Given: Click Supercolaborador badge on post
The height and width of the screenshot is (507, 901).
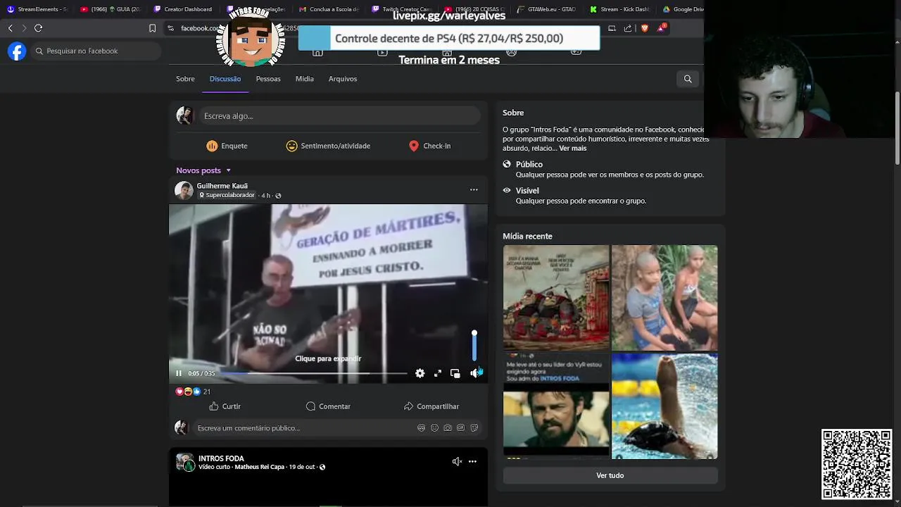Looking at the screenshot, I should coord(227,195).
